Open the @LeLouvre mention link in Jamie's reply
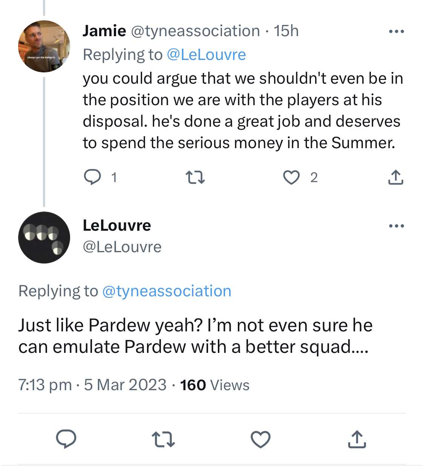Image resolution: width=424 pixels, height=475 pixels. click(x=206, y=55)
